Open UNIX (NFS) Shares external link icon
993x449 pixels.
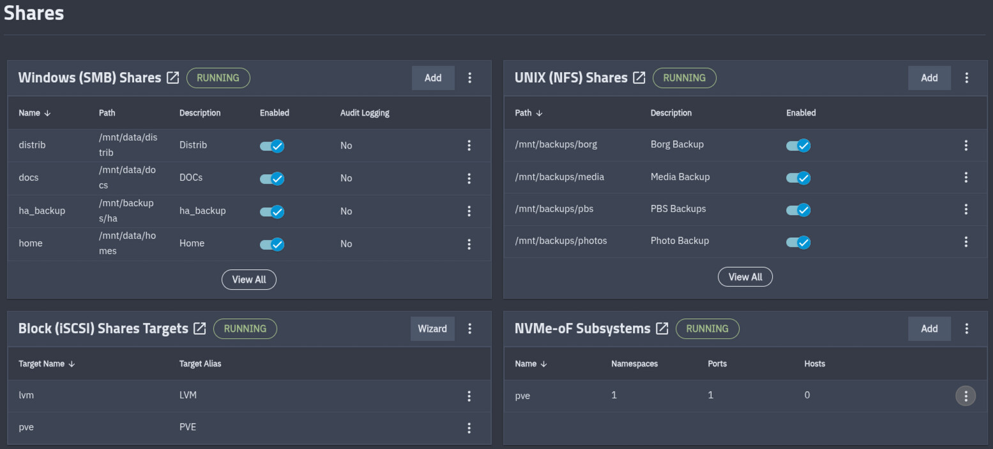coord(639,78)
